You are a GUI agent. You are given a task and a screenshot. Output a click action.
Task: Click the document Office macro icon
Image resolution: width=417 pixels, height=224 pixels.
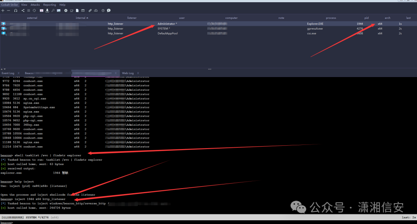[x=77, y=10]
